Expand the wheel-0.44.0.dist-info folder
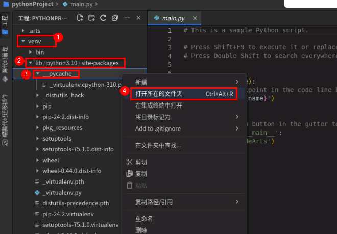337x234 pixels. pos(38,171)
